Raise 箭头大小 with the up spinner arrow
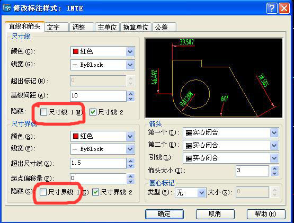Image resolution: width=294 pixels, height=223 pixels. point(274,168)
